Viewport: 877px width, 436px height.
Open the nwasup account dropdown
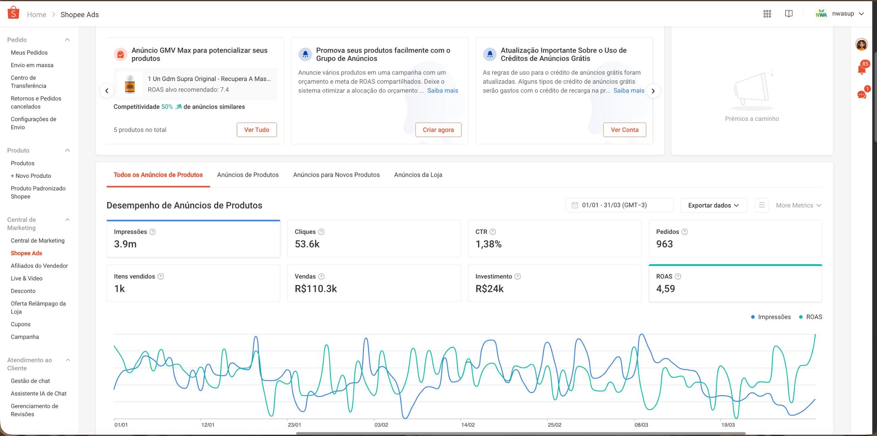point(840,13)
